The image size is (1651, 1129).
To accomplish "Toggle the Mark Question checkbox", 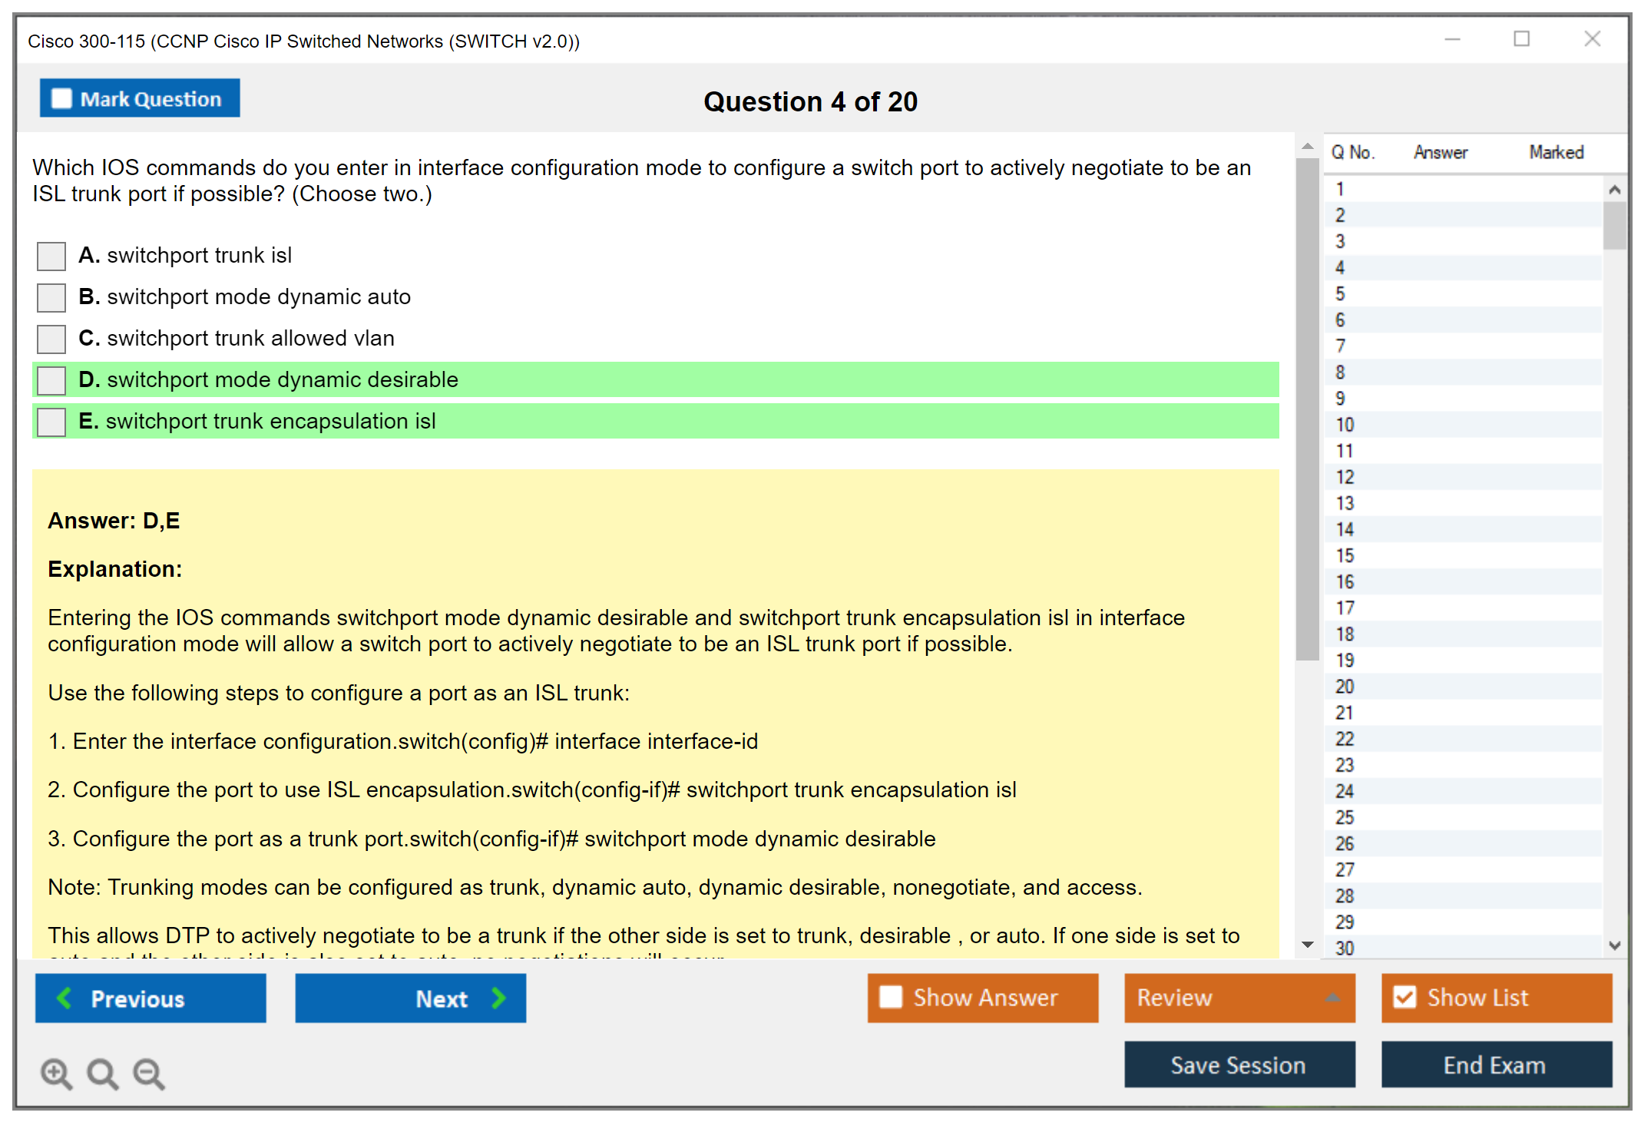I will (x=61, y=98).
